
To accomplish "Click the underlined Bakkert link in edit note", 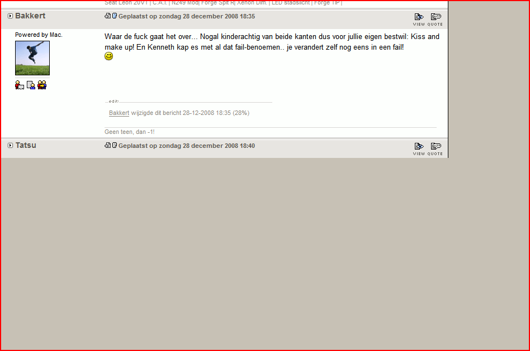I will (x=119, y=113).
